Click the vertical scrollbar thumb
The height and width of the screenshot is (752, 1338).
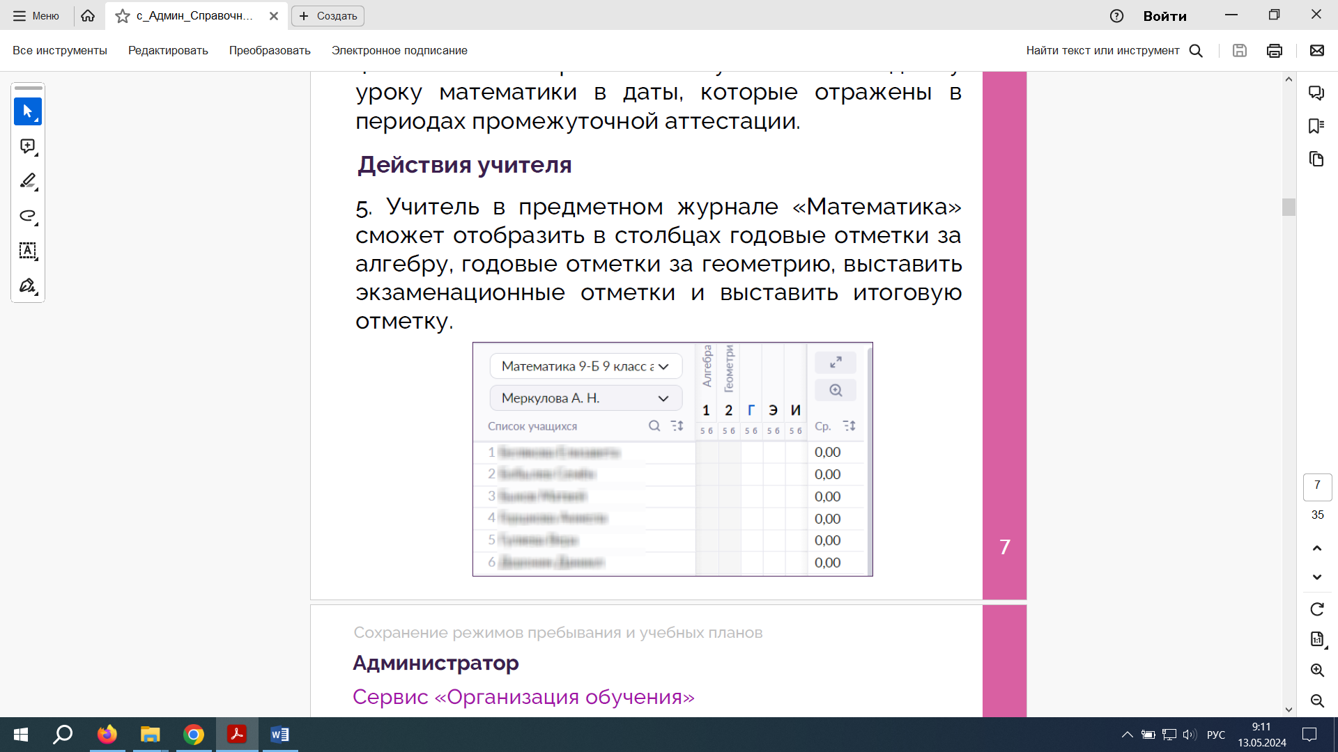click(1289, 207)
